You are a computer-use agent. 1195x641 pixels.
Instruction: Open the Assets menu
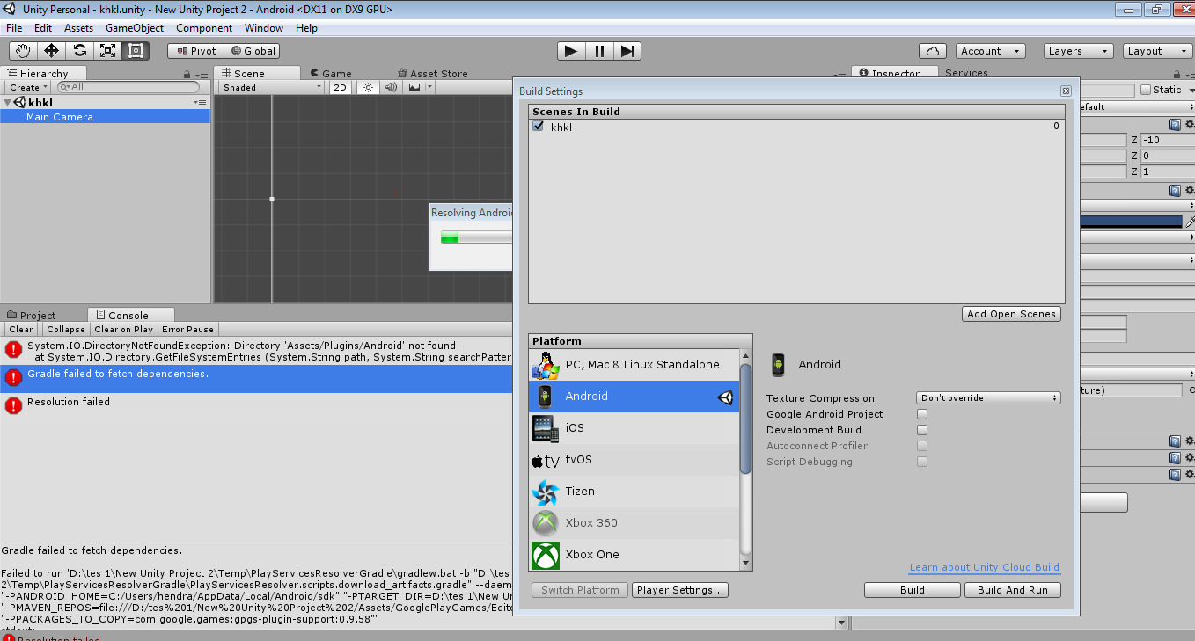point(78,28)
